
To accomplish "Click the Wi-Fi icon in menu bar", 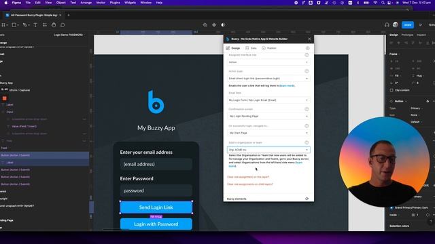I will [375, 3].
